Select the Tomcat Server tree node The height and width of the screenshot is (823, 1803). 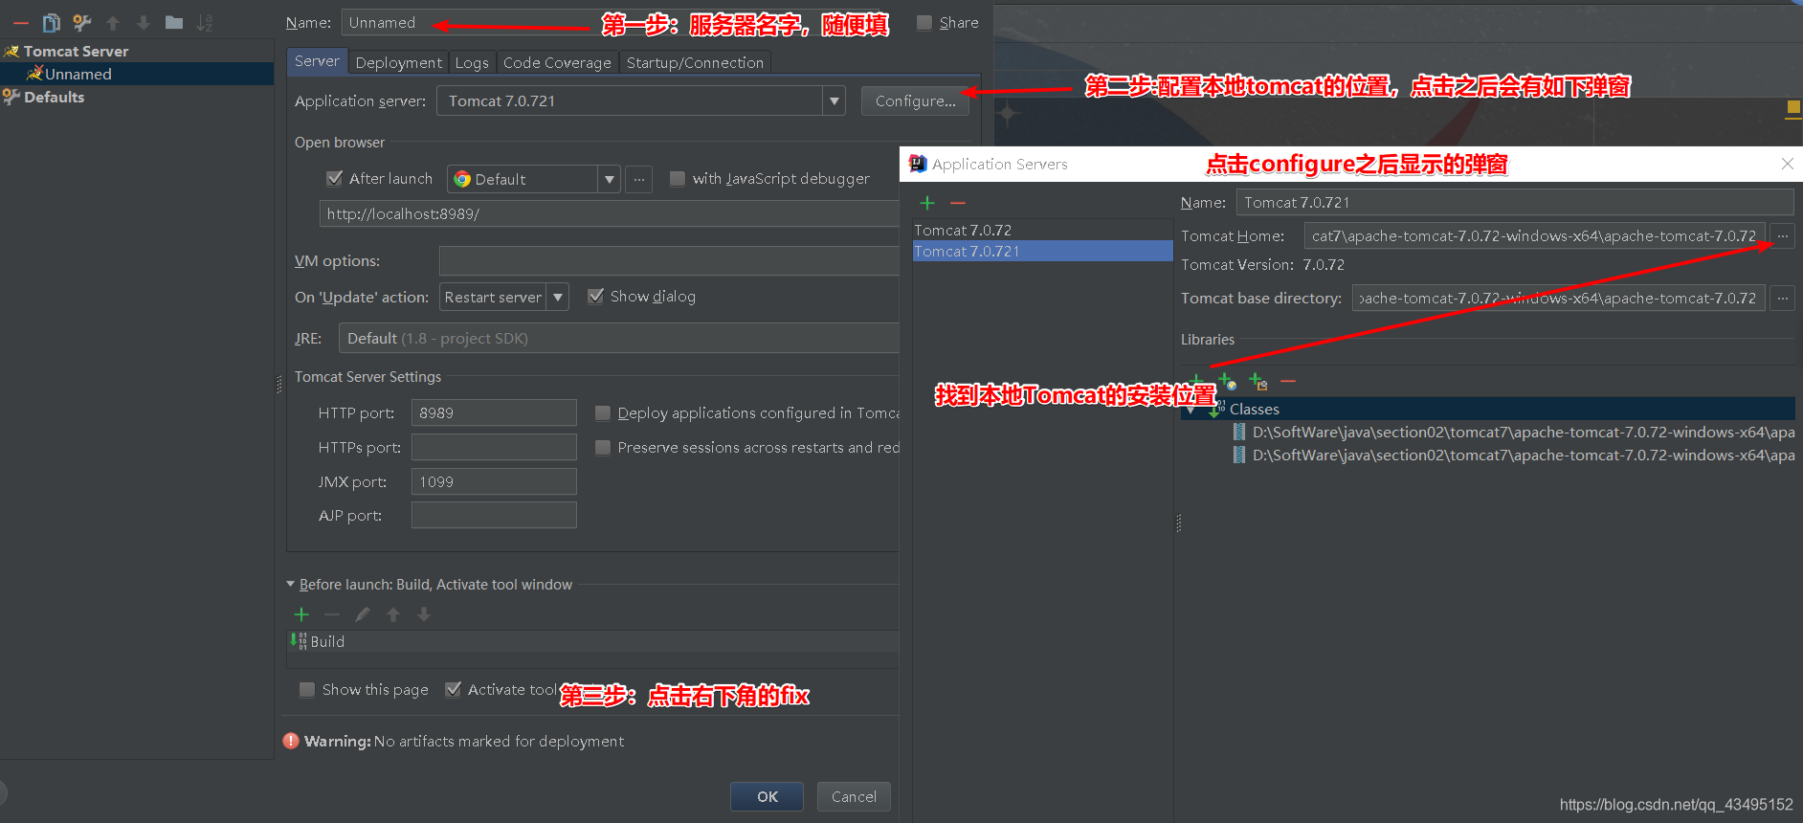[x=76, y=51]
